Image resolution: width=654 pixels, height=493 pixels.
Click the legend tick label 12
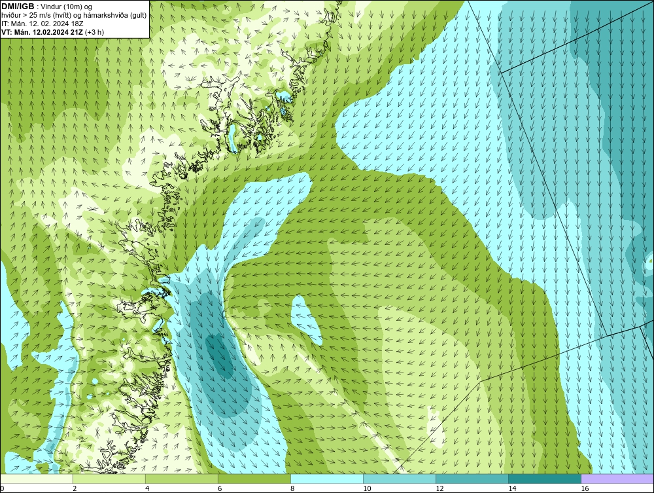click(x=439, y=488)
